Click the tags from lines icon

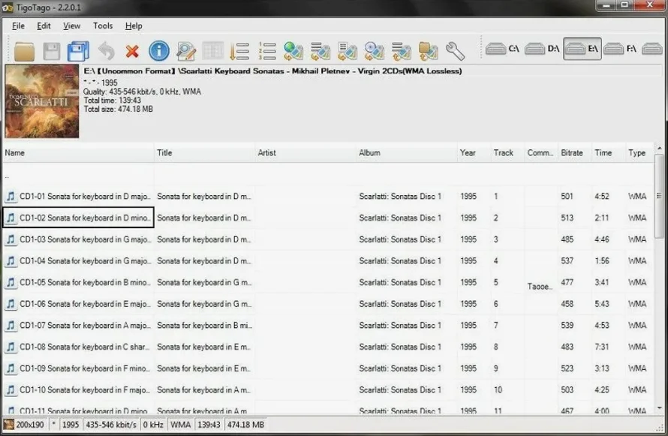pyautogui.click(x=320, y=52)
